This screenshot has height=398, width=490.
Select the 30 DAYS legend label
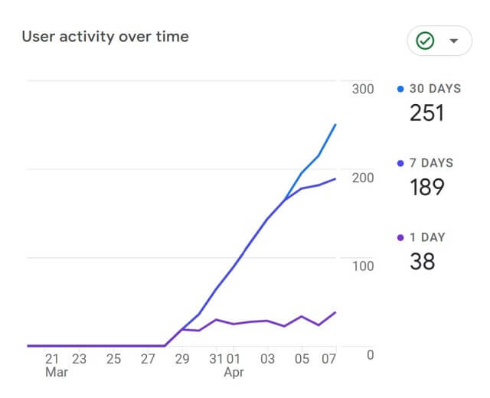tap(436, 89)
